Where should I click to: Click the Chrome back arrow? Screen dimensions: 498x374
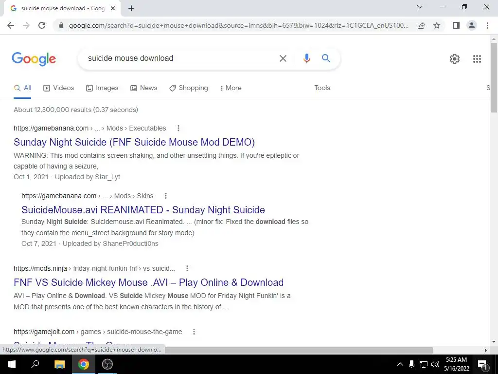point(11,25)
